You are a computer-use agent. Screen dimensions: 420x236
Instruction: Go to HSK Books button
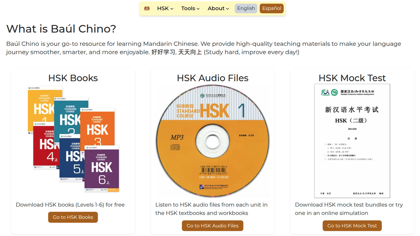[73, 217]
